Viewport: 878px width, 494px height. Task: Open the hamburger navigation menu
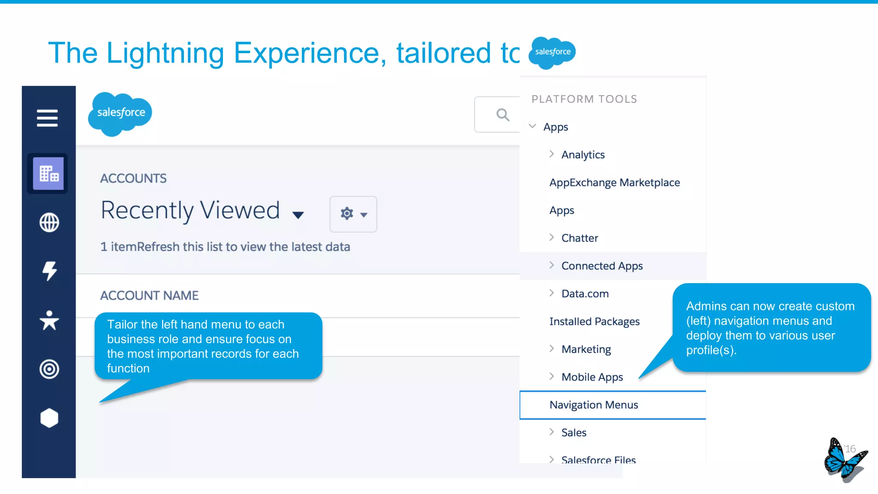[x=47, y=118]
